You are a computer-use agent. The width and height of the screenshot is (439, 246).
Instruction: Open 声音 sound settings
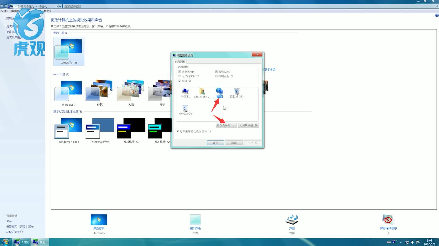[292, 224]
